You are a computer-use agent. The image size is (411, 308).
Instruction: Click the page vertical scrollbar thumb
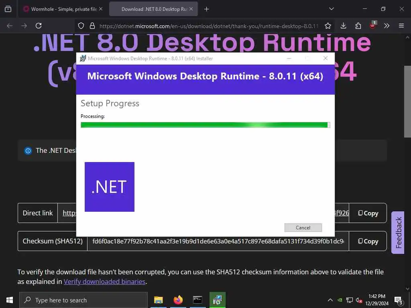coord(407,101)
